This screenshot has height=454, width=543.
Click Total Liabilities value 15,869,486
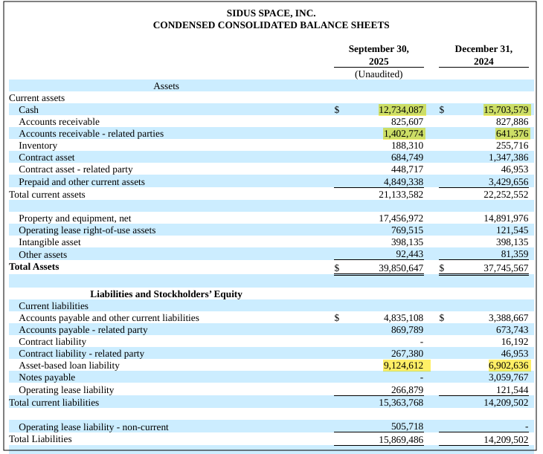401,440
